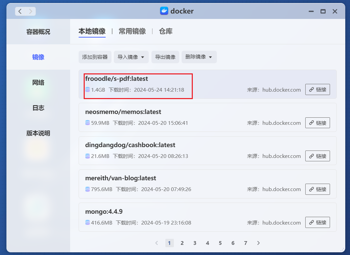
Task: Switch to the 常用镜像 tab
Action: point(132,31)
